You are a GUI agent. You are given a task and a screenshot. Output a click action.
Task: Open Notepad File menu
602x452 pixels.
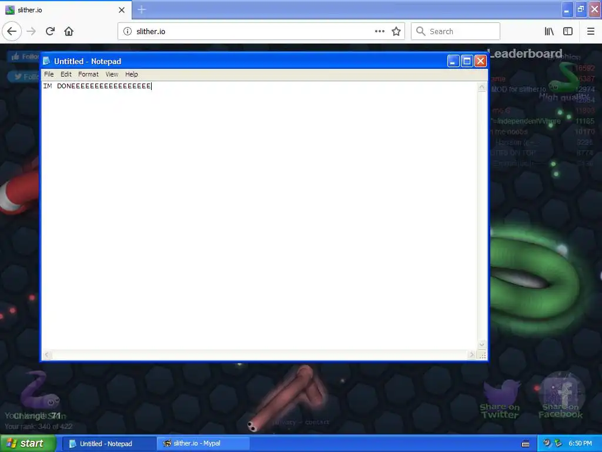49,74
